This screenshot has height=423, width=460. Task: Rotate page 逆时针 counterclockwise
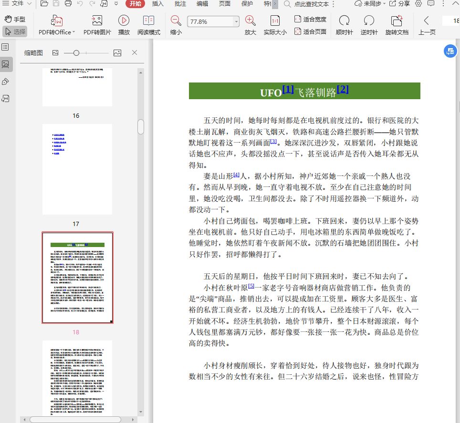click(x=369, y=21)
